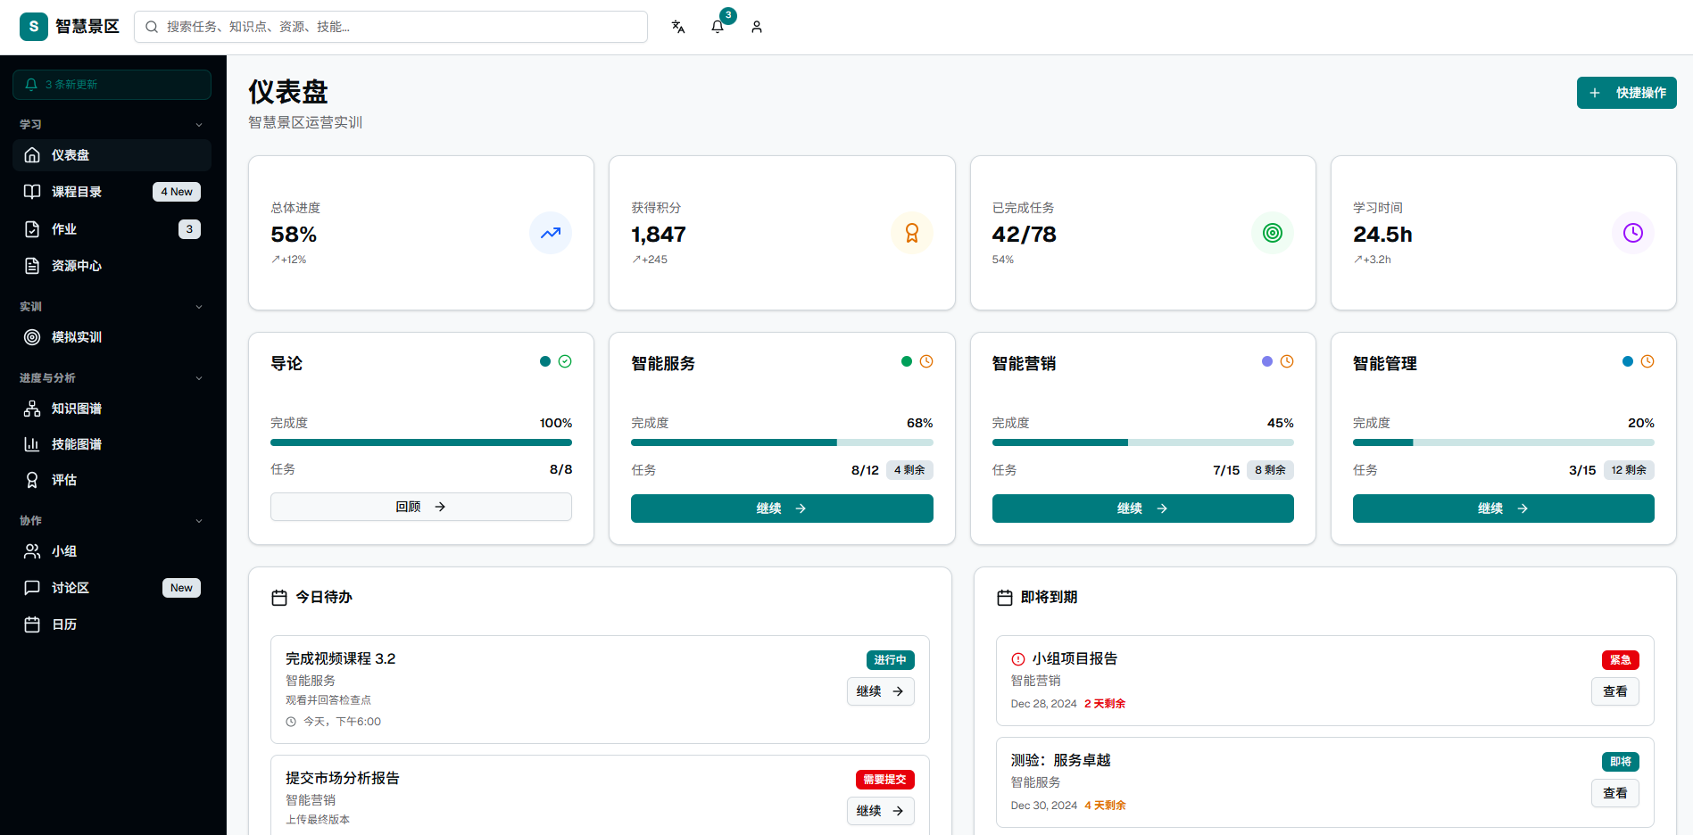Click the study time clock icon
Viewport: 1693px width, 835px height.
[x=1632, y=233]
